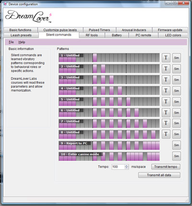Toggle the third raised pulse in pattern 3
192x206 pixels.
point(111,80)
